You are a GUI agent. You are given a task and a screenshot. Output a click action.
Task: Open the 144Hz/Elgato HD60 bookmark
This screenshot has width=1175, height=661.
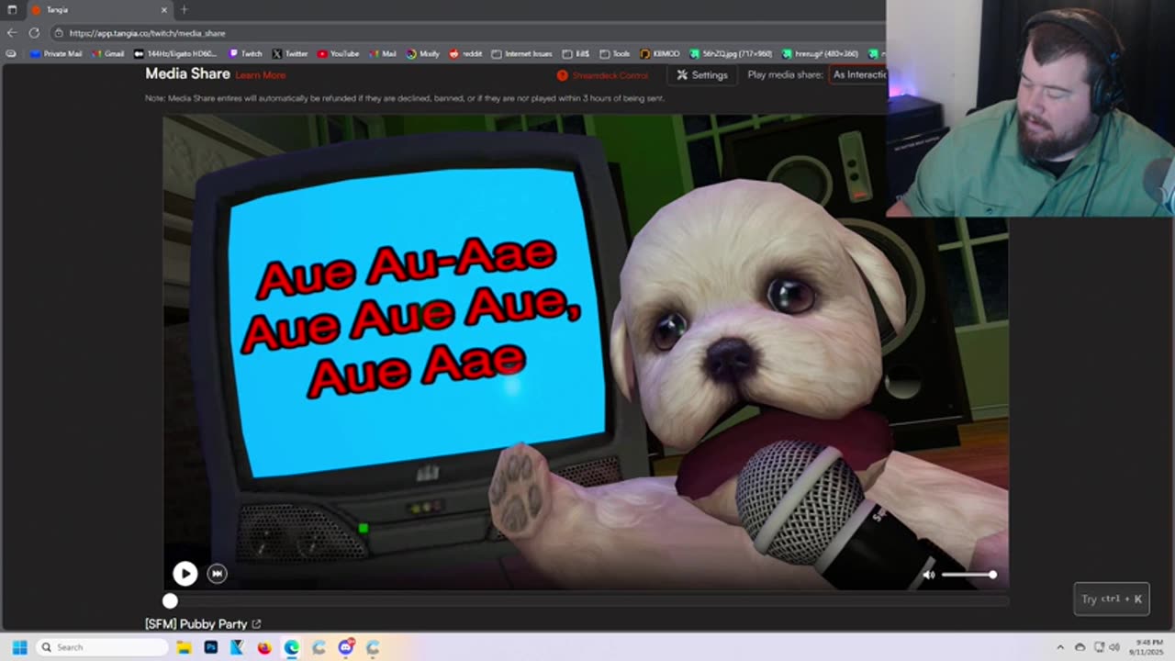pyautogui.click(x=175, y=54)
